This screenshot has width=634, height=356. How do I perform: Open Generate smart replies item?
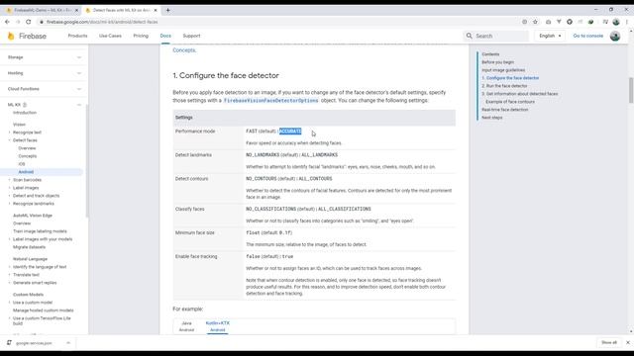coord(35,283)
